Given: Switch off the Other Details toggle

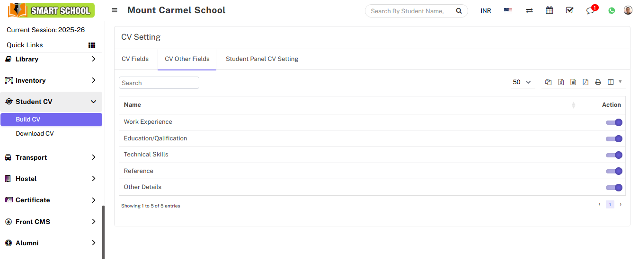Looking at the screenshot, I should pos(614,188).
